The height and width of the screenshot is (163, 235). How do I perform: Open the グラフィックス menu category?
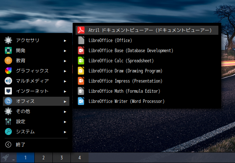coord(36,71)
